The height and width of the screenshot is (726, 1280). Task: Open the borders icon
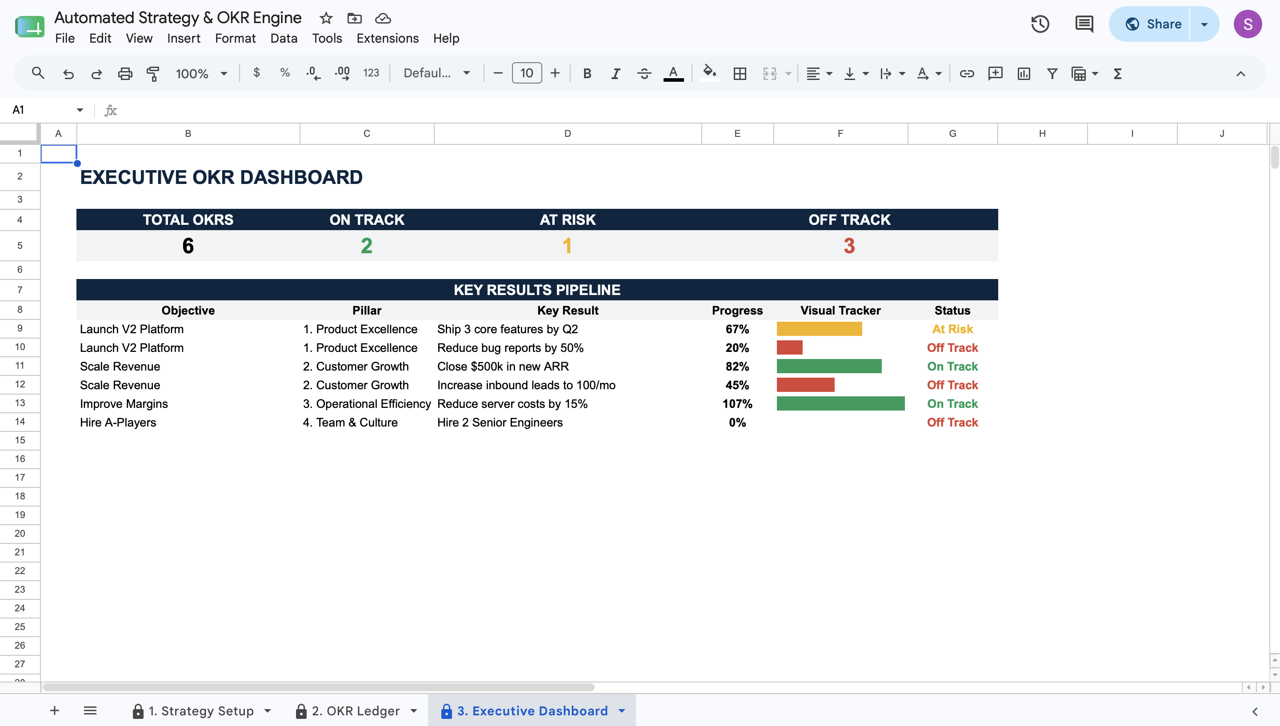click(740, 73)
